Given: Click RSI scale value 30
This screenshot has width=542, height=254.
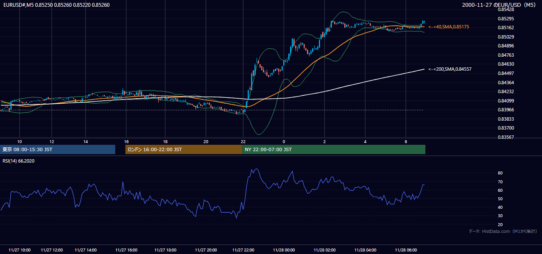Looking at the screenshot, I should (500, 216).
